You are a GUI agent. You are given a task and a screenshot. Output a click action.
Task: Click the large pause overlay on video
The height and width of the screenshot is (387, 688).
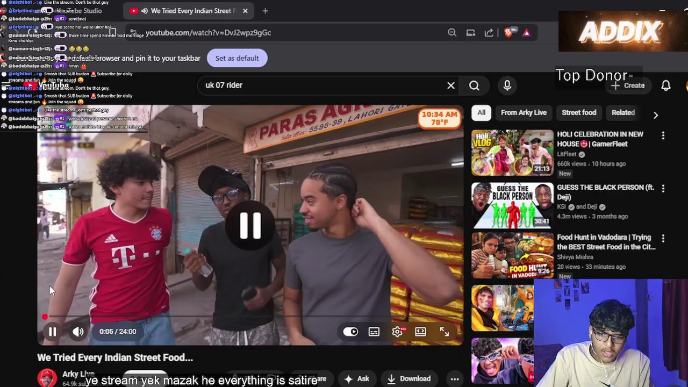(250, 225)
